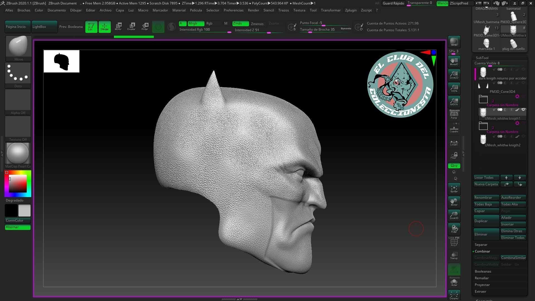Select the marcada 1 tool thumbnail
The height and width of the screenshot is (301, 535).
tap(487, 45)
